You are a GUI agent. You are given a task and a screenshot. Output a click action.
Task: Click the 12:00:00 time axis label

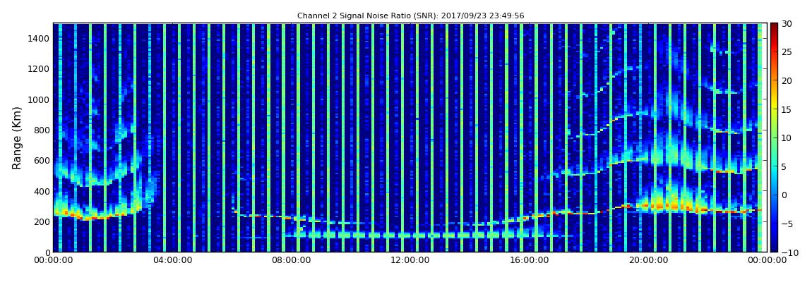(410, 260)
